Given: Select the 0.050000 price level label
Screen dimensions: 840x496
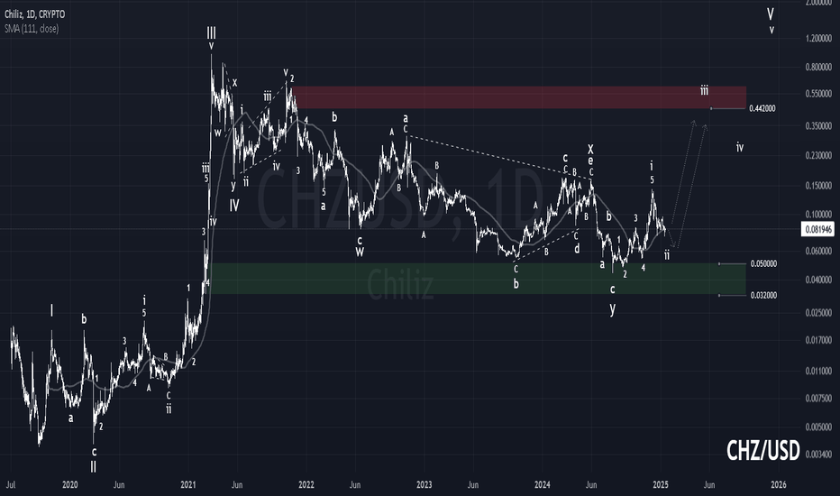Looking at the screenshot, I should (763, 264).
